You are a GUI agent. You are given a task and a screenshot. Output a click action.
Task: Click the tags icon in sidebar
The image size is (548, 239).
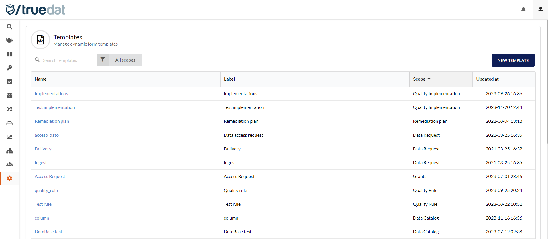tap(9, 40)
